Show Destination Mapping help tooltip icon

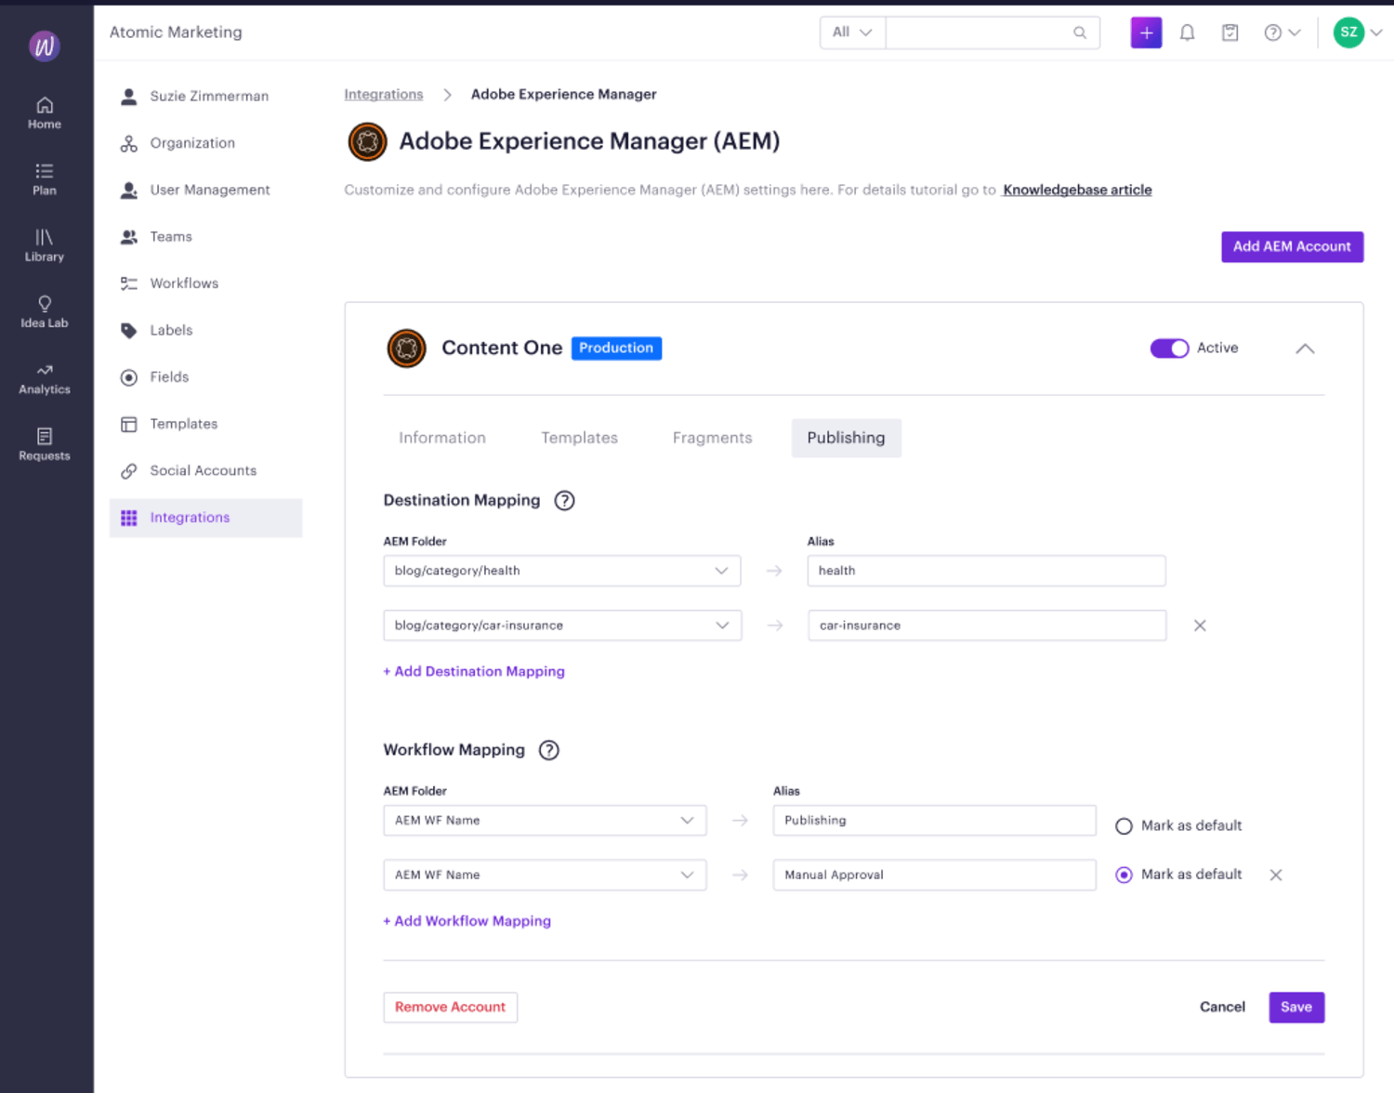564,501
